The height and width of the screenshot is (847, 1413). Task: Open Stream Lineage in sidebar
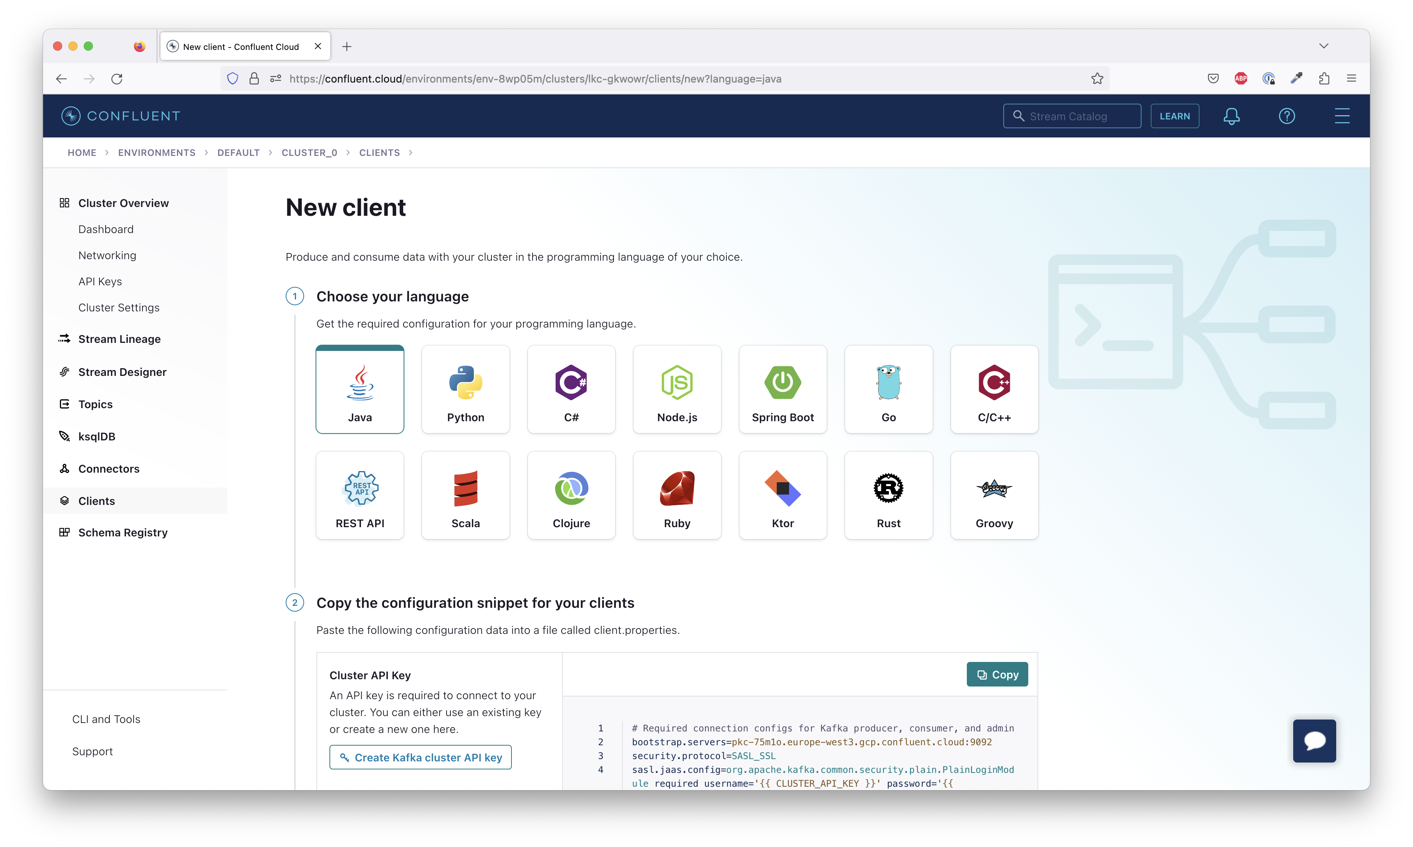coord(119,339)
